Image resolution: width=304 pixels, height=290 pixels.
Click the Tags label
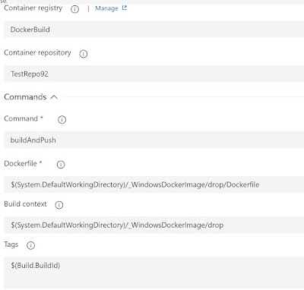click(x=11, y=244)
